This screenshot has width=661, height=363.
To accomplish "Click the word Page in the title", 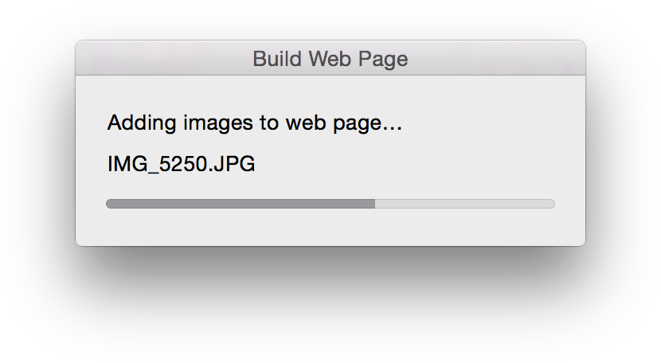I will (x=383, y=59).
